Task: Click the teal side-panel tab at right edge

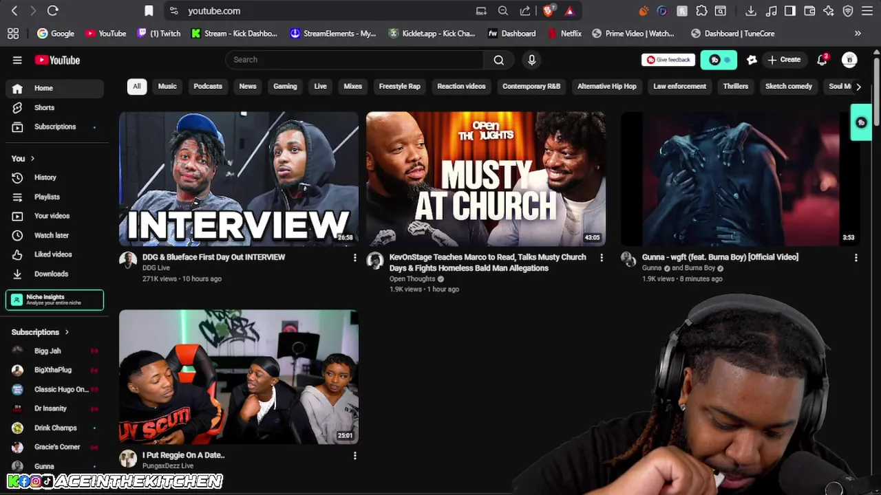Action: pos(861,122)
